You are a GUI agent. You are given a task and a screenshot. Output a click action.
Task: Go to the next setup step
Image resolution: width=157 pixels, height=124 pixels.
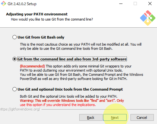[115, 118]
